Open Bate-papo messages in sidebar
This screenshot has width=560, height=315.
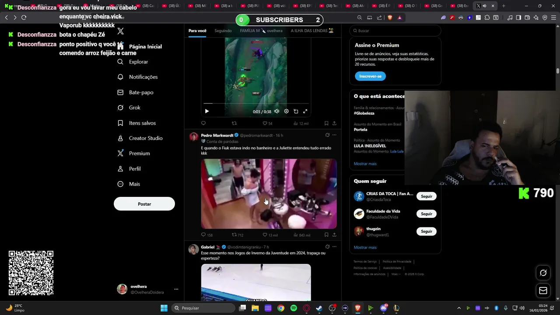point(135,92)
